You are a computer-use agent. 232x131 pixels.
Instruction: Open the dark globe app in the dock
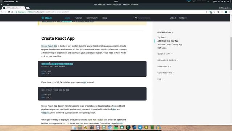[x=128, y=127]
